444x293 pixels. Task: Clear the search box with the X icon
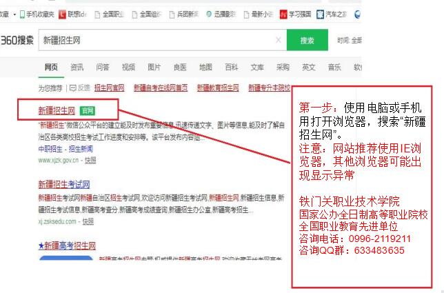tap(278, 41)
